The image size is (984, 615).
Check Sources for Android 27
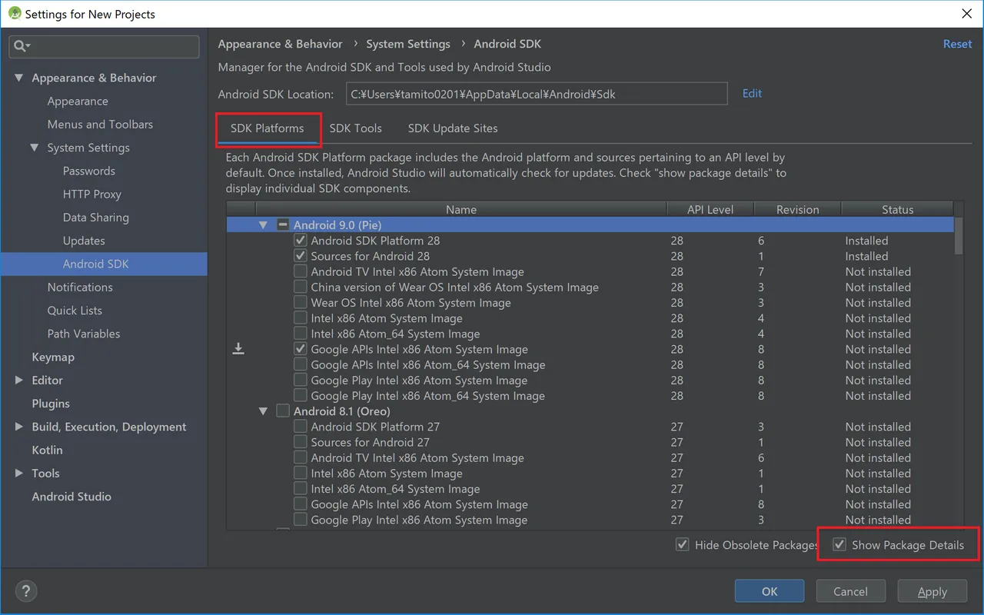[x=301, y=442]
